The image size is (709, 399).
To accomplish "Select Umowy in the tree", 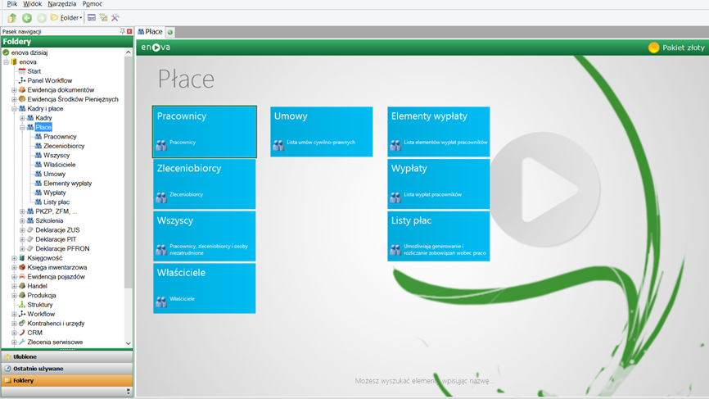I will click(x=54, y=175).
